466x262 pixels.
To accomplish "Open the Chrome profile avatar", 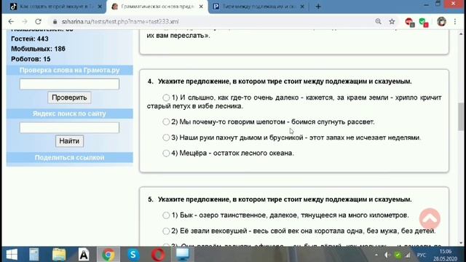I will [441, 22].
